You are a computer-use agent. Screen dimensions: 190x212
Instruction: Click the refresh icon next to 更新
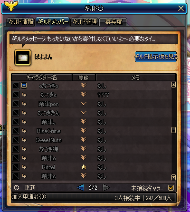tap(17, 188)
